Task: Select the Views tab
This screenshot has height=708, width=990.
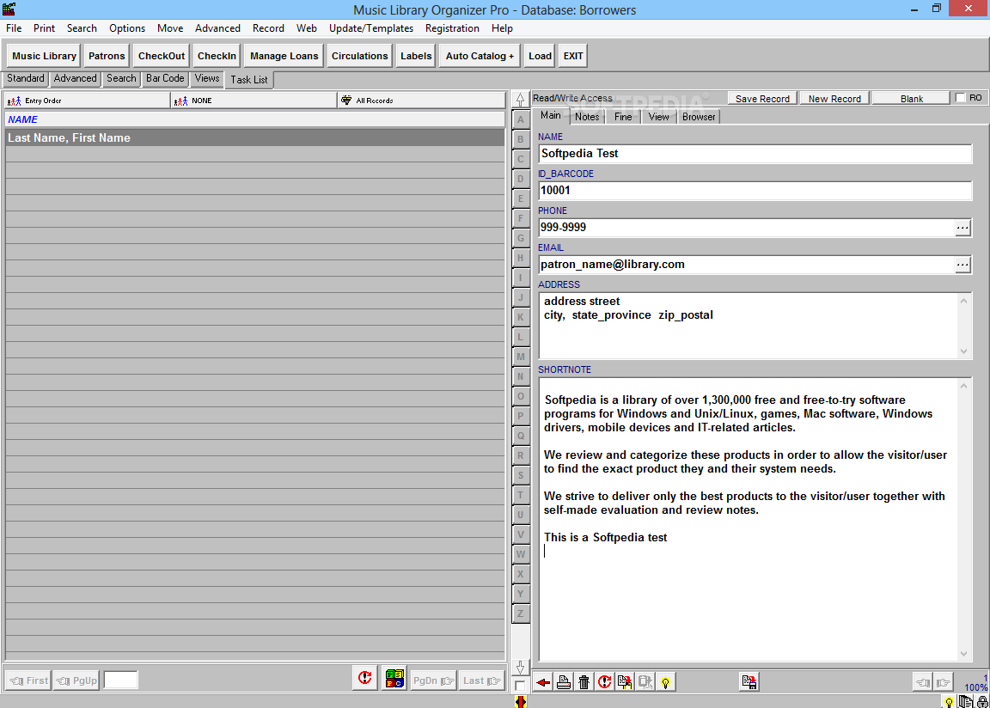Action: pos(207,78)
